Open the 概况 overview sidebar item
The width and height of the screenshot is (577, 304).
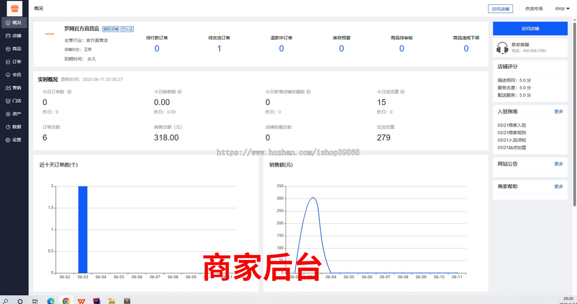14,23
